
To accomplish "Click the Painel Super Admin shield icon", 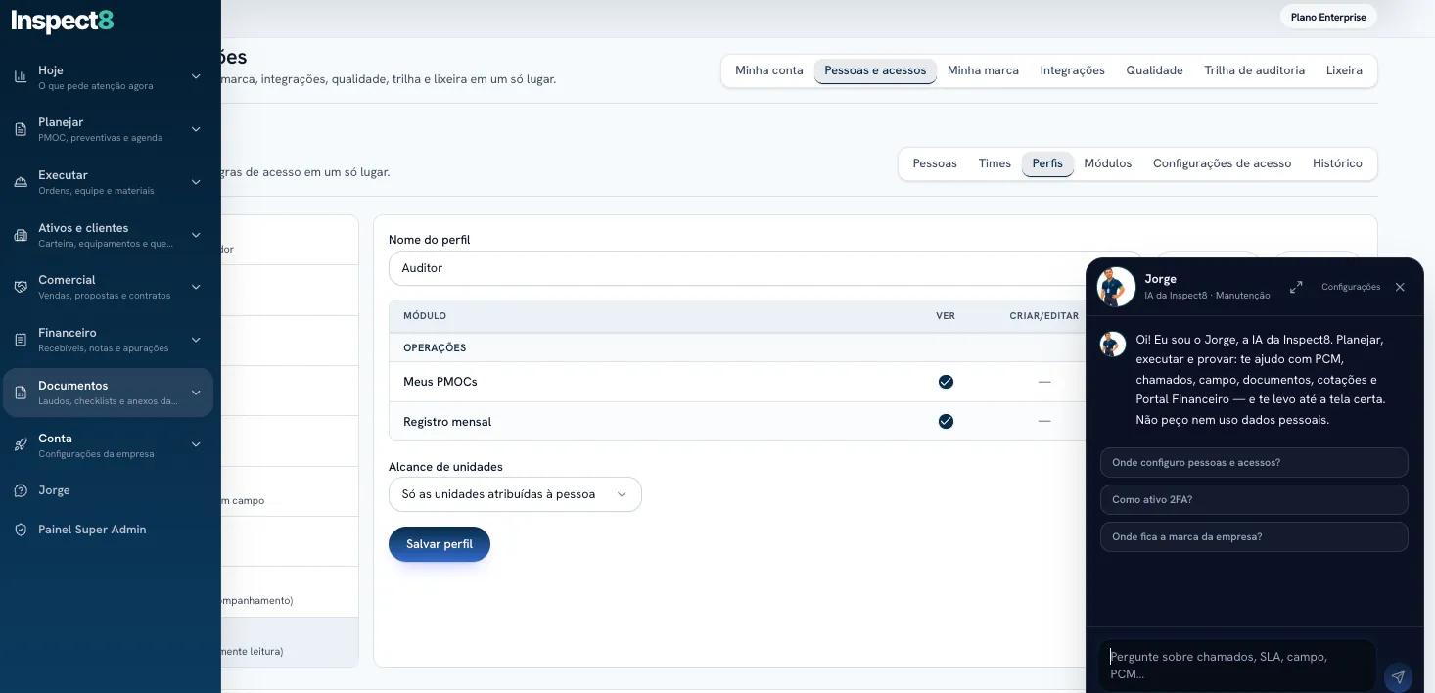I will click(x=21, y=530).
